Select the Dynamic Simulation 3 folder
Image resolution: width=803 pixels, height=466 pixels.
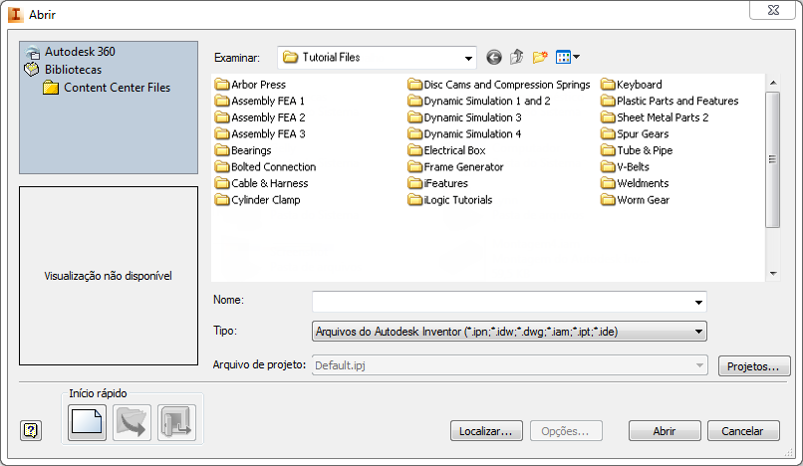click(x=464, y=117)
